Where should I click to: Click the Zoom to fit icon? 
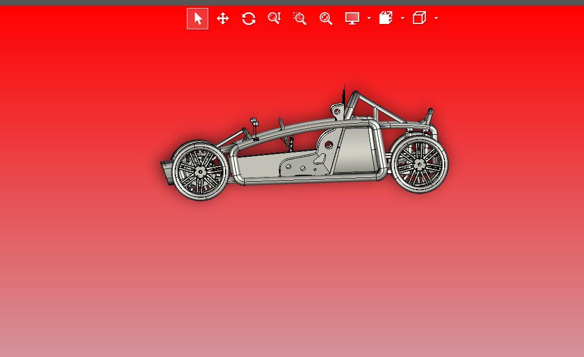[x=326, y=18]
